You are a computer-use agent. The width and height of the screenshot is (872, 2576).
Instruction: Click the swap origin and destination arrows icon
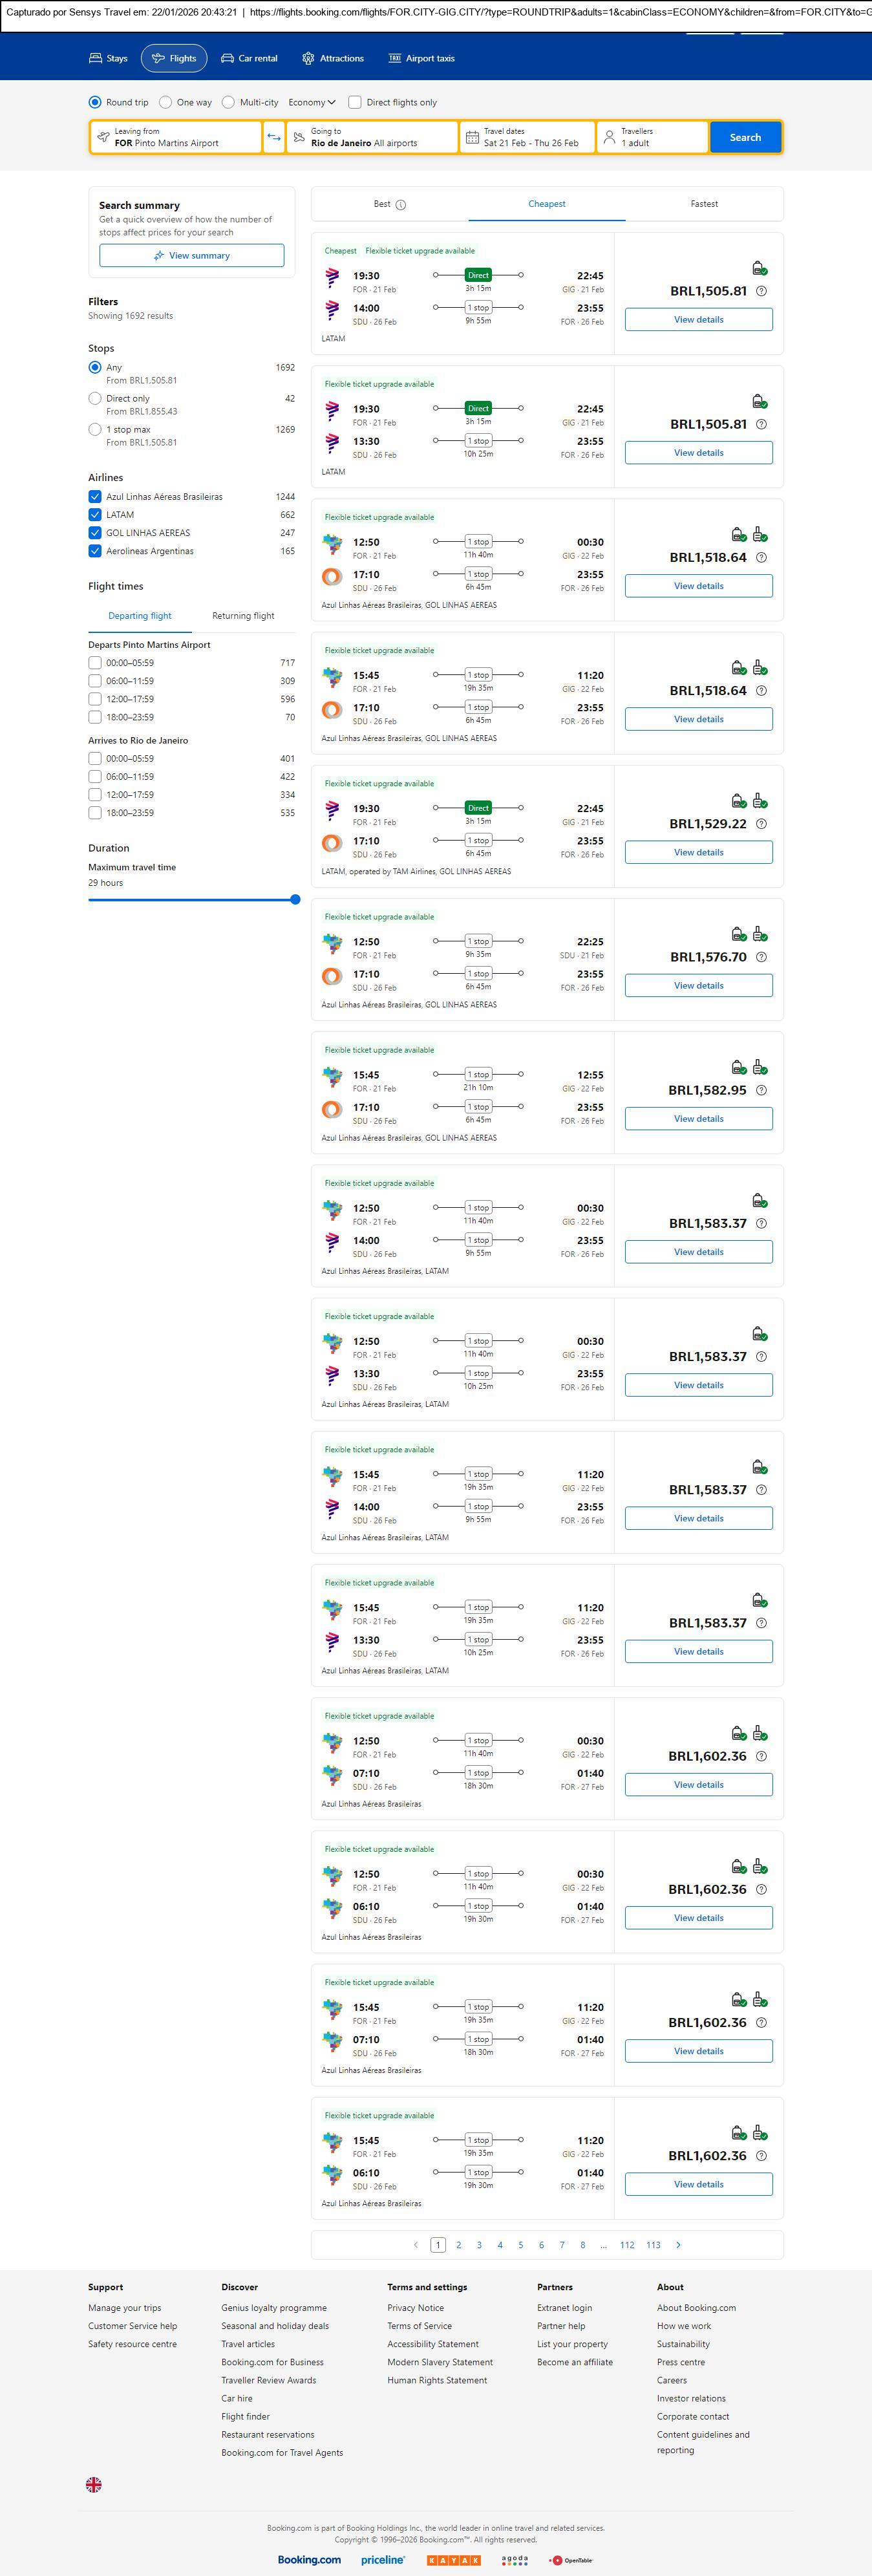(x=274, y=137)
